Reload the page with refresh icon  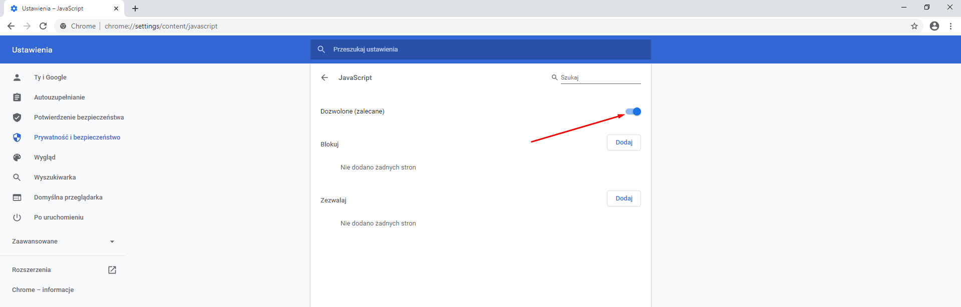coord(43,26)
